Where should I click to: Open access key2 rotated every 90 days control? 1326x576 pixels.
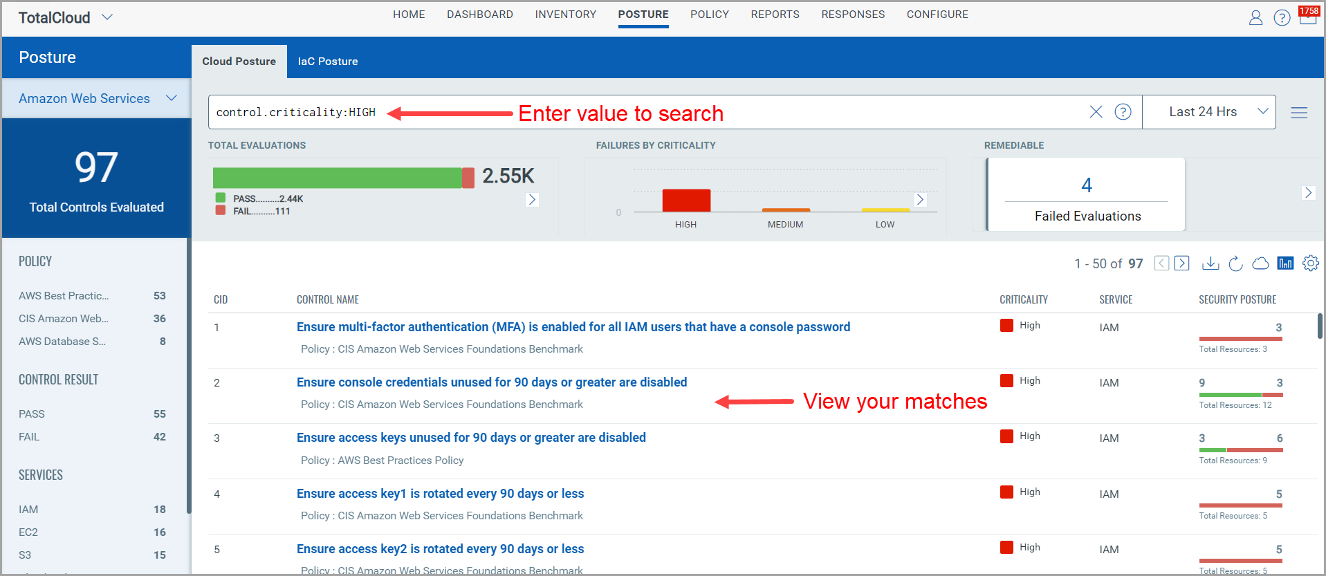441,549
